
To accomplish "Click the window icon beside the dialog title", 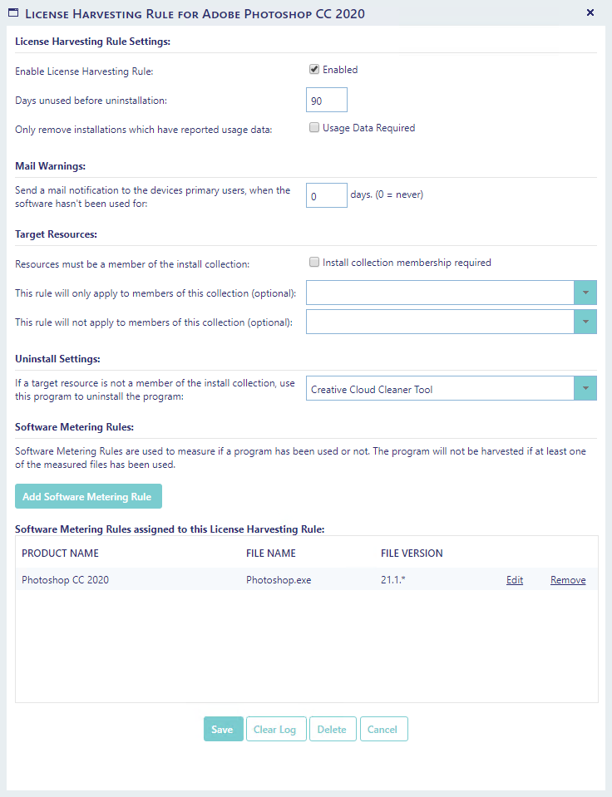I will pyautogui.click(x=12, y=13).
